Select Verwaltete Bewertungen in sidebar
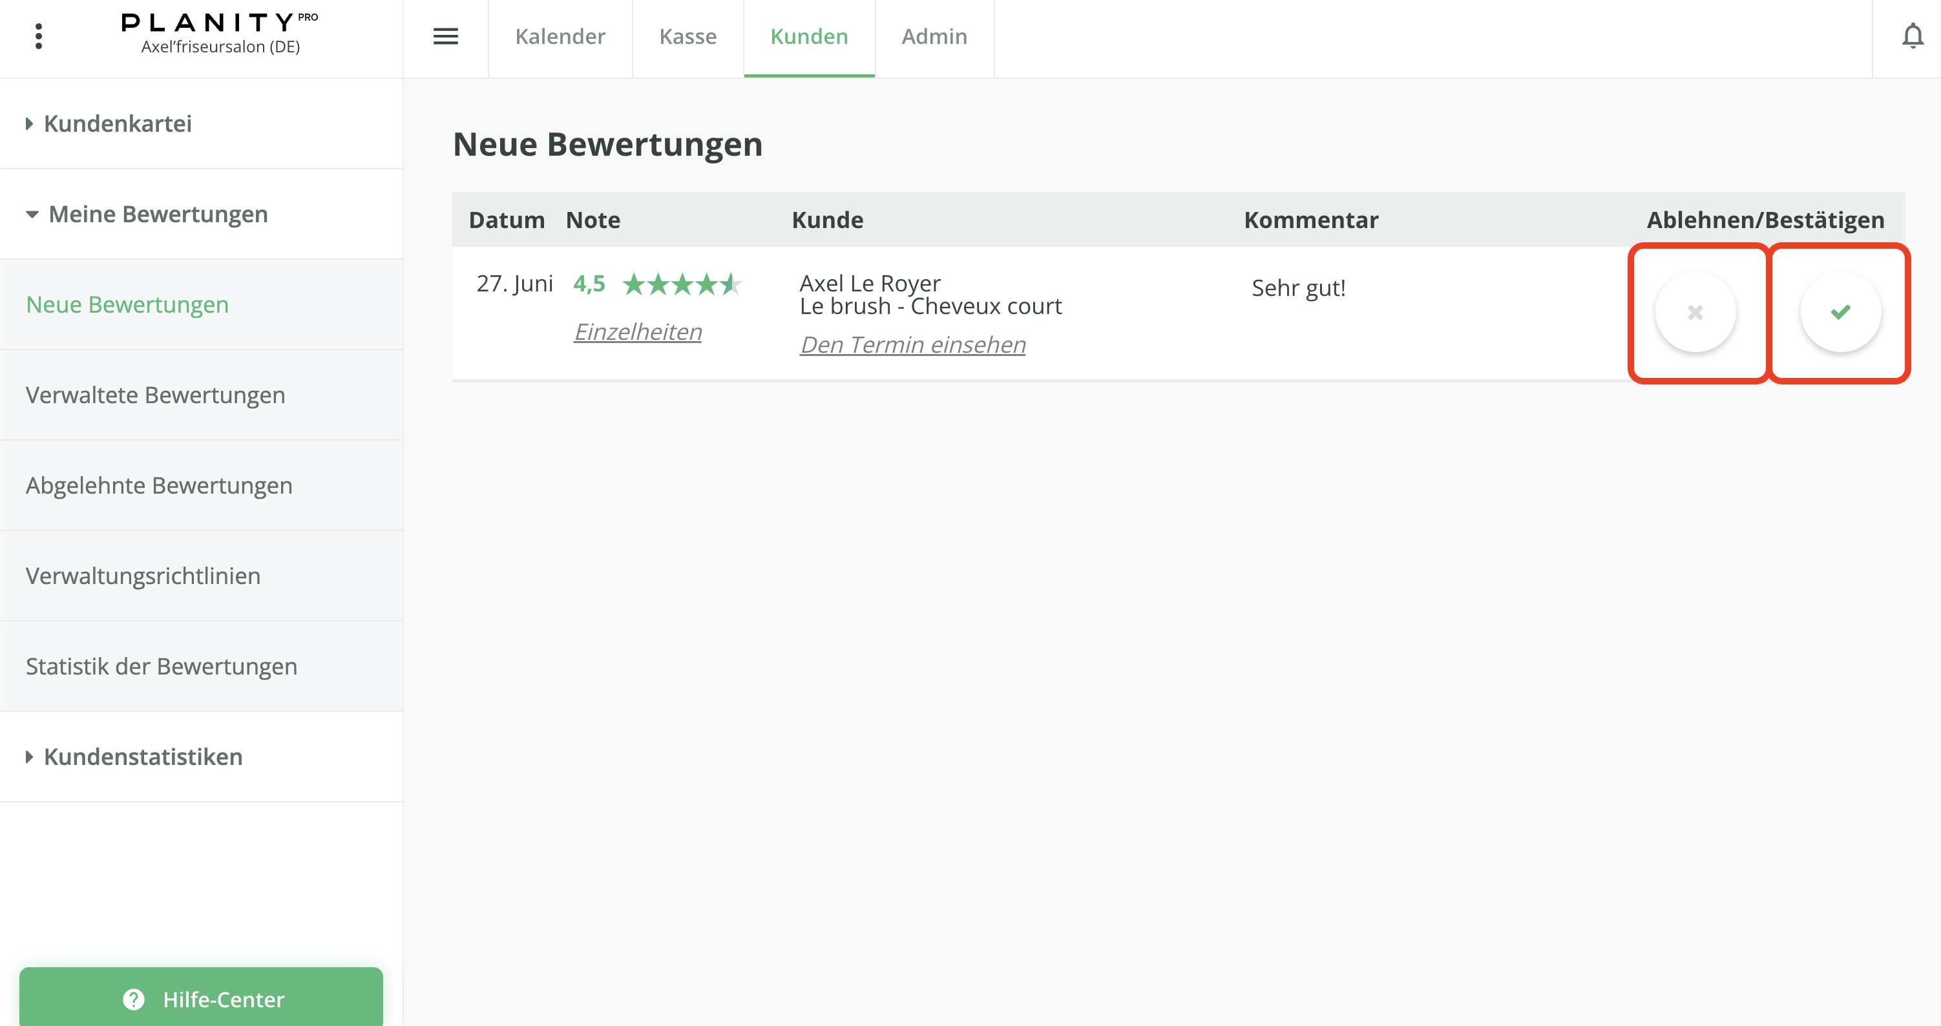The image size is (1941, 1026). point(155,395)
